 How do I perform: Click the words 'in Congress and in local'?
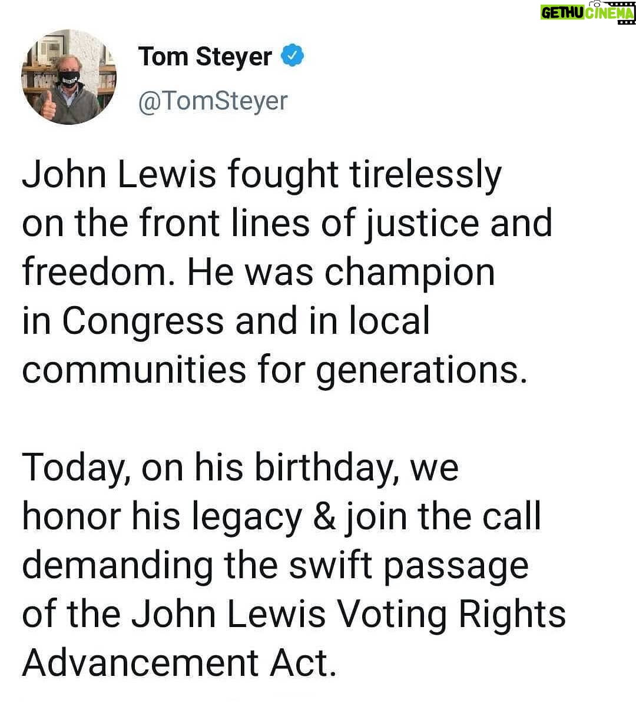[x=226, y=321]
